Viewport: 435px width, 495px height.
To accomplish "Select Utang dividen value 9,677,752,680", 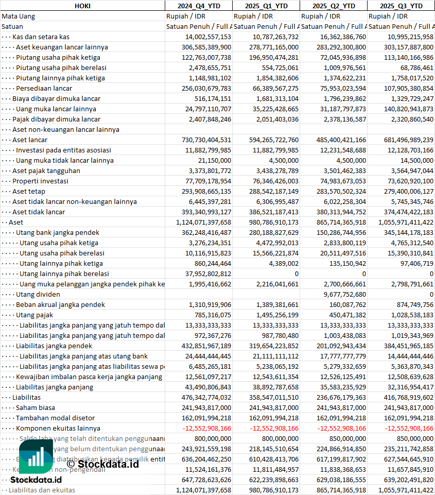I will pyautogui.click(x=345, y=295).
